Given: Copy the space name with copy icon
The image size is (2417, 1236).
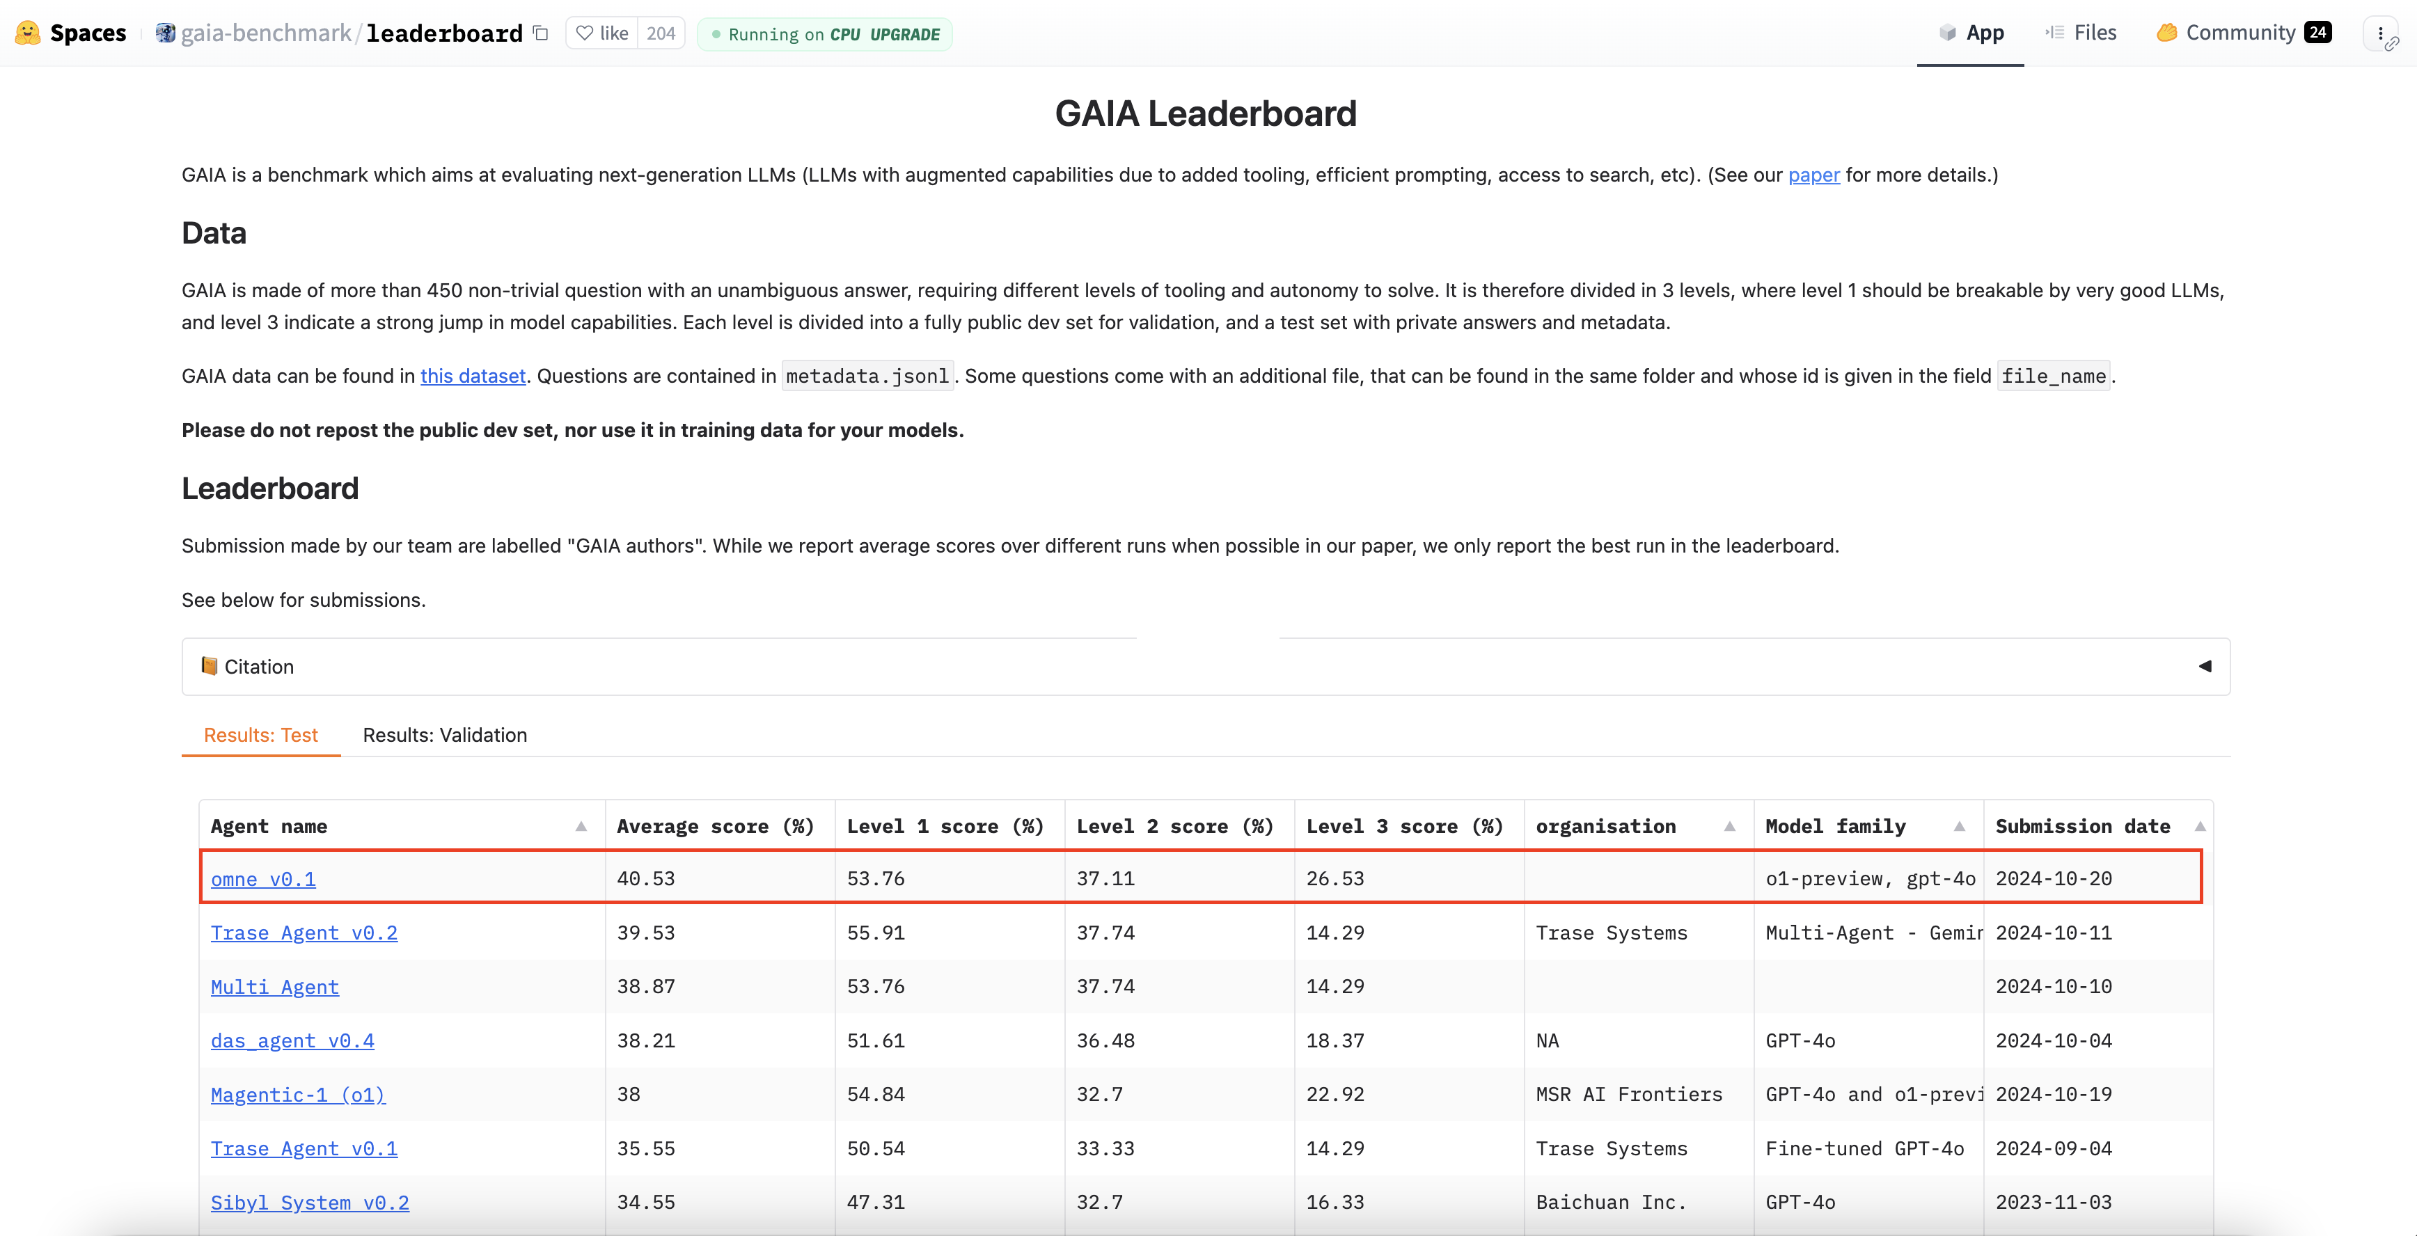Looking at the screenshot, I should click(x=540, y=33).
